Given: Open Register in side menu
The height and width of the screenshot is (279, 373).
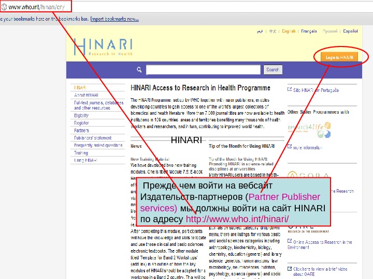Looking at the screenshot, I should click(x=81, y=123).
